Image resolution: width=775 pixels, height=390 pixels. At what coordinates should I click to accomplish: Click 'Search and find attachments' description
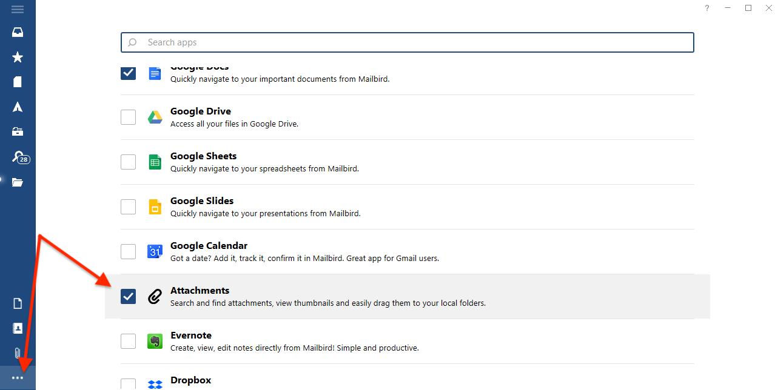tap(328, 303)
